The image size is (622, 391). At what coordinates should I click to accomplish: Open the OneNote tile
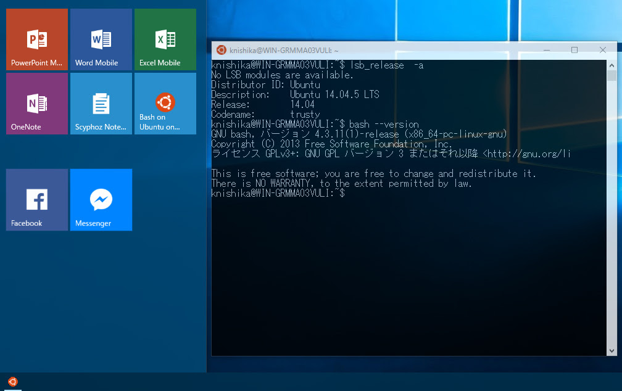[37, 104]
